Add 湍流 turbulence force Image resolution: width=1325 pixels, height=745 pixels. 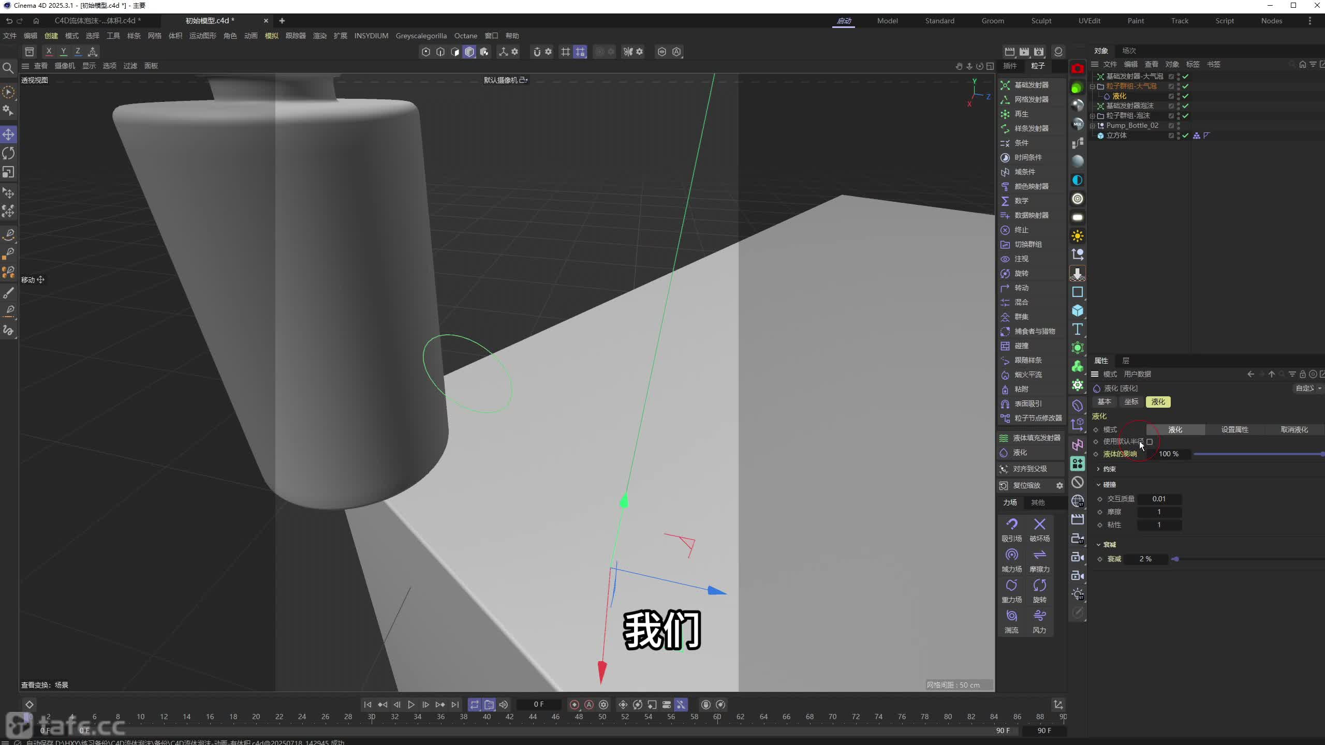(x=1011, y=621)
